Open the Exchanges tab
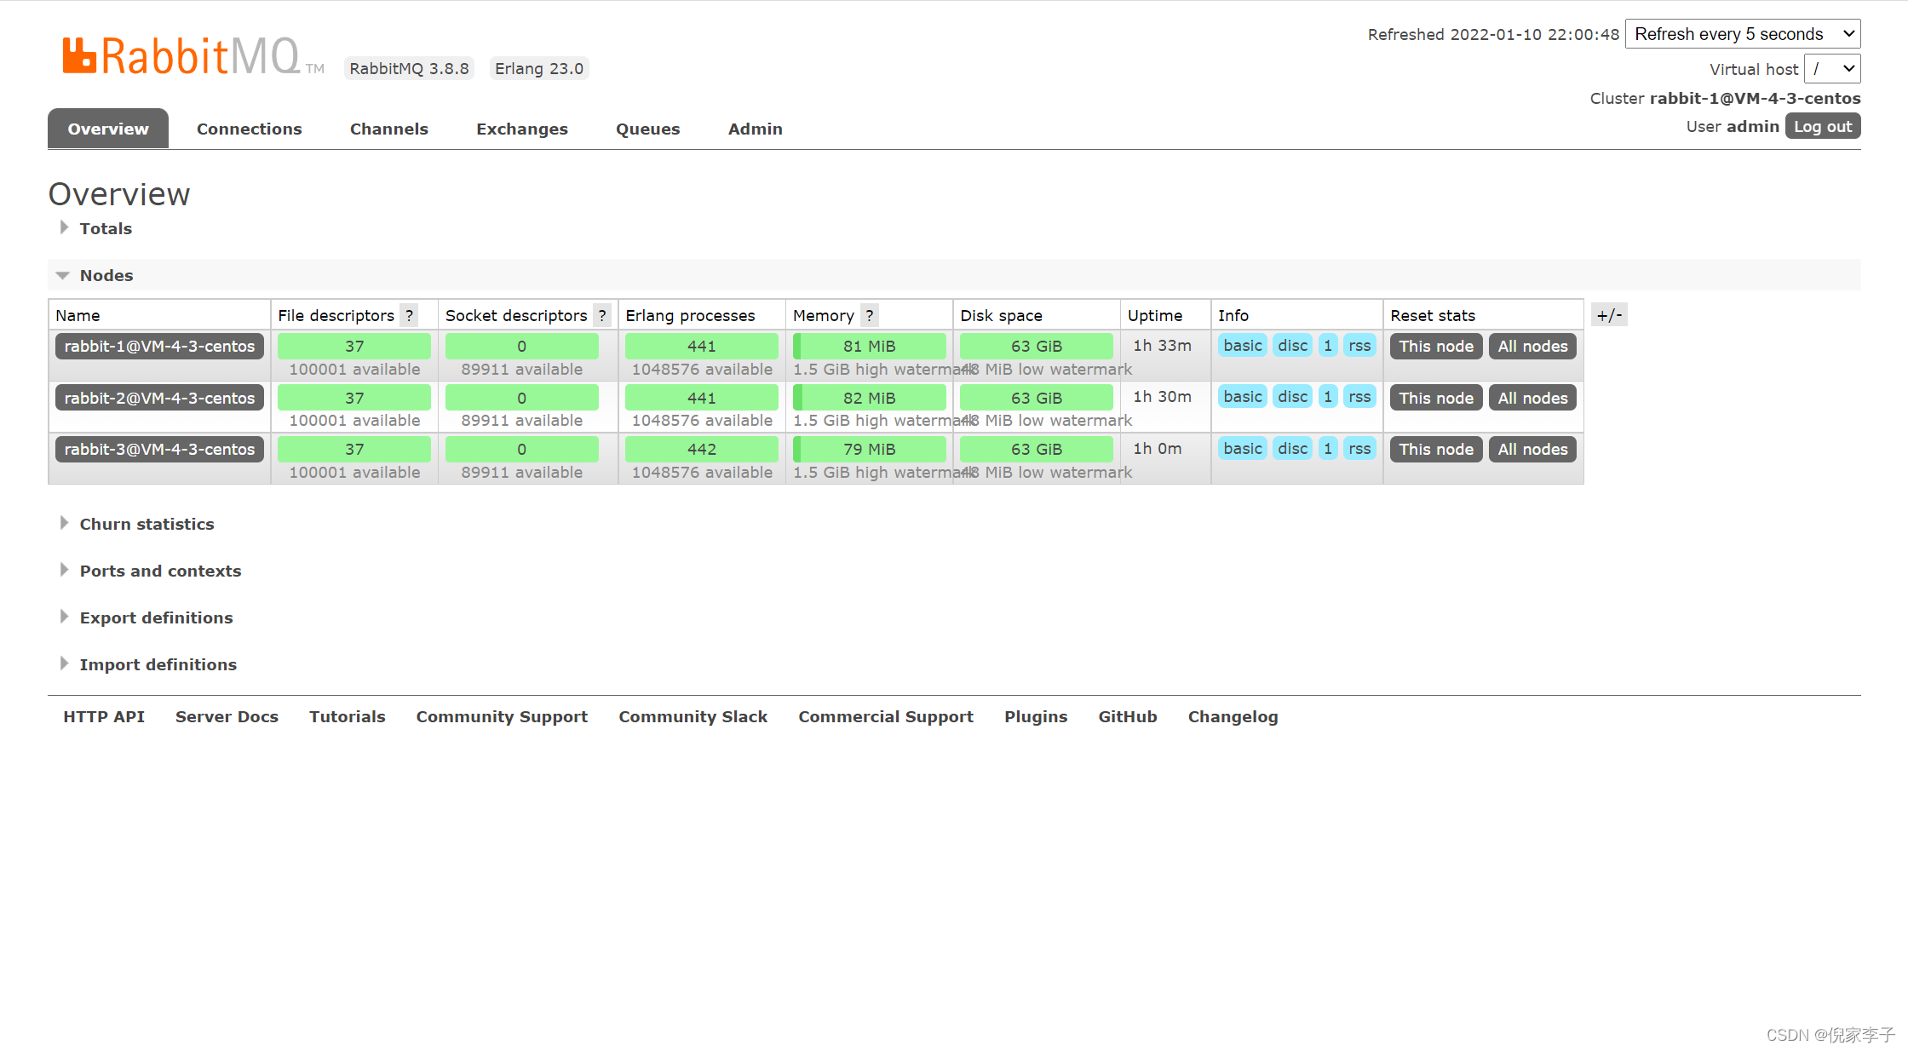Image resolution: width=1908 pixels, height=1051 pixels. click(x=521, y=129)
